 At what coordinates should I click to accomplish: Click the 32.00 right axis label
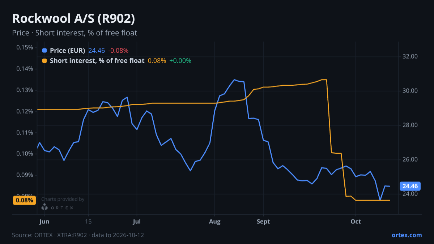[410, 56]
